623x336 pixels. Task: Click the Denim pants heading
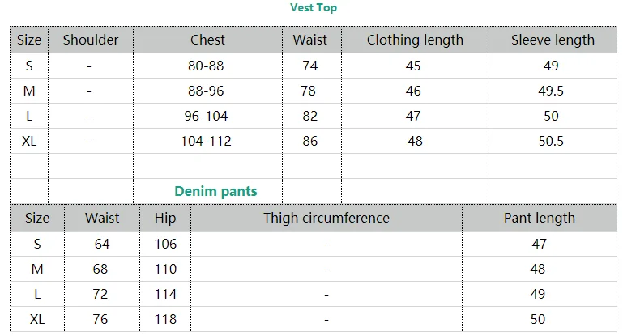click(215, 191)
